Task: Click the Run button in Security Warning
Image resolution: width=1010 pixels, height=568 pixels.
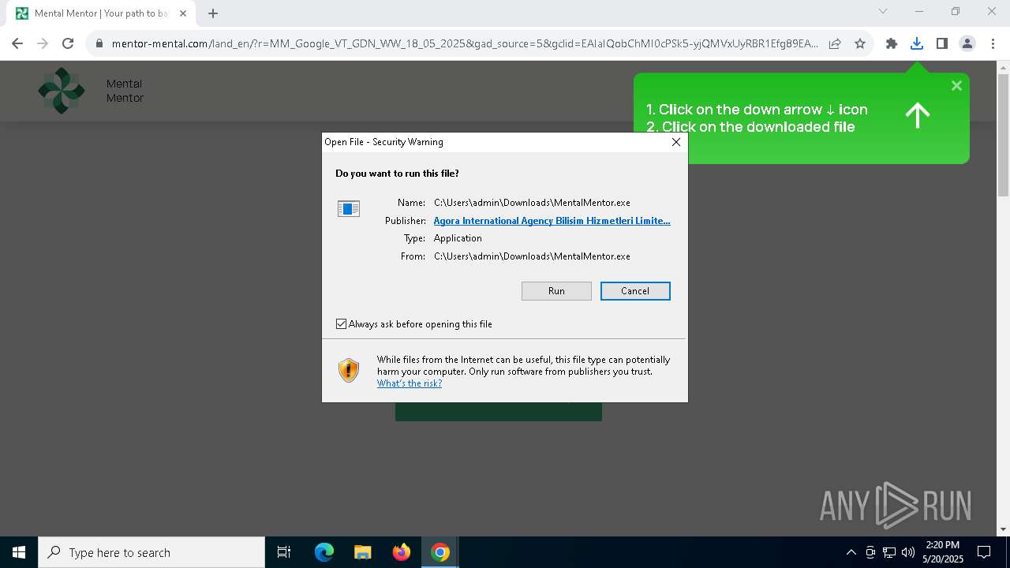Action: (556, 291)
